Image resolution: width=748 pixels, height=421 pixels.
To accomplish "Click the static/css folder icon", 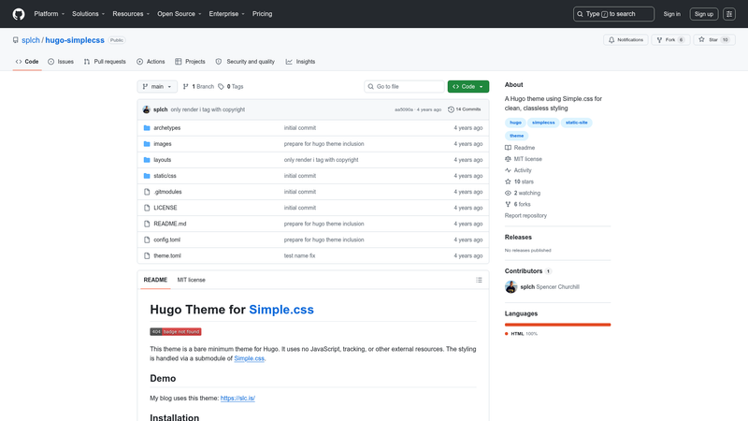I will [x=147, y=176].
